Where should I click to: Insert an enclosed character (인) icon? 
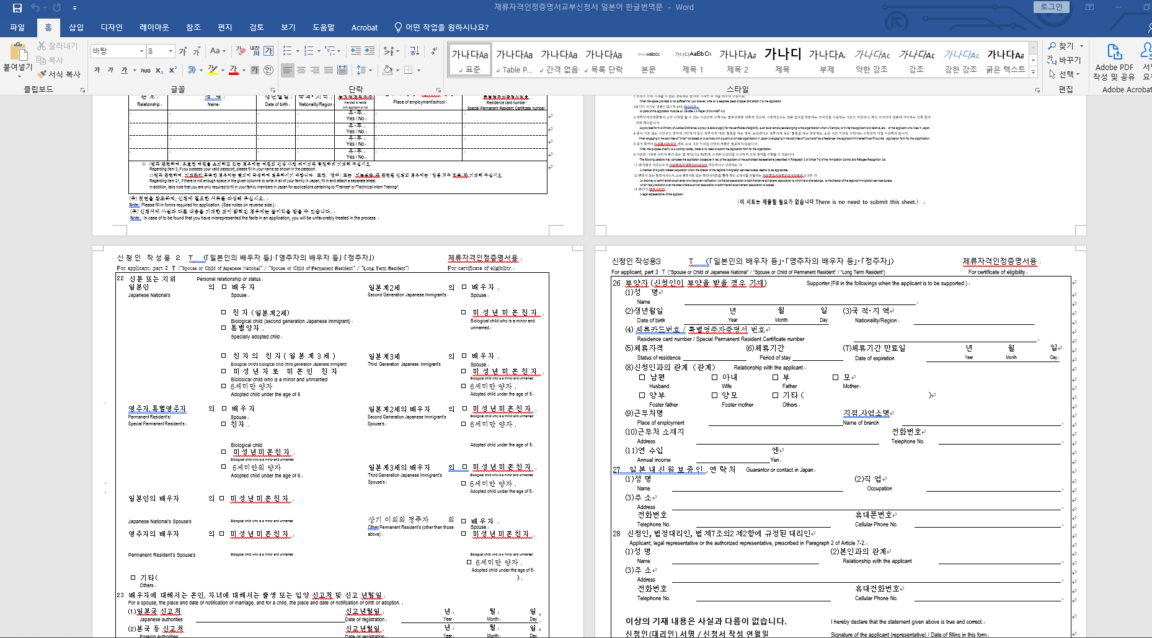[x=268, y=70]
